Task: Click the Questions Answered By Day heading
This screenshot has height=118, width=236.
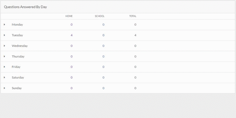Action: (x=25, y=7)
